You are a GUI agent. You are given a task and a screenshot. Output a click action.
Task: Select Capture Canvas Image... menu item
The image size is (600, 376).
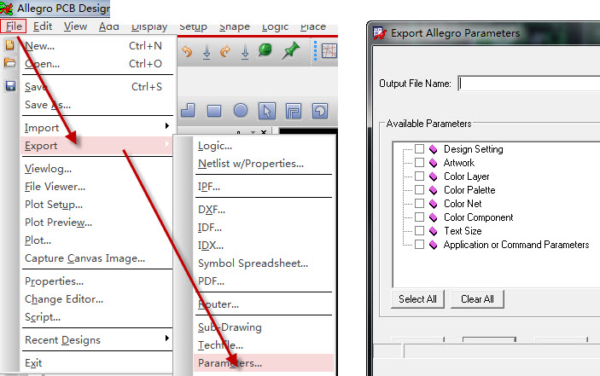pyautogui.click(x=84, y=258)
